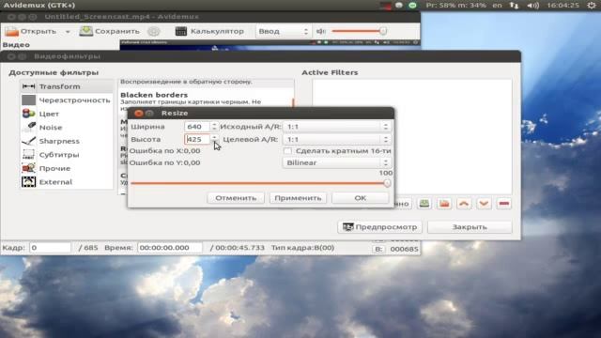The image size is (601, 338).
Task: Enable Сделать кратным 16-ти checkbox
Action: (287, 151)
